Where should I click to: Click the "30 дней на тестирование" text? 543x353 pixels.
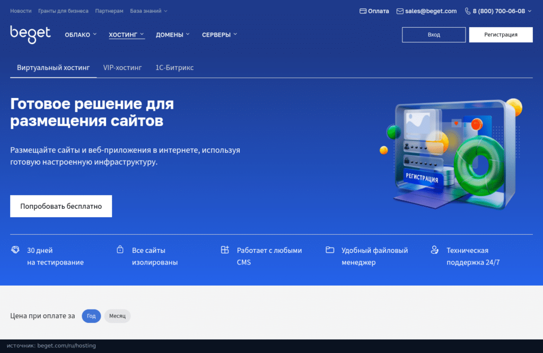coord(55,256)
